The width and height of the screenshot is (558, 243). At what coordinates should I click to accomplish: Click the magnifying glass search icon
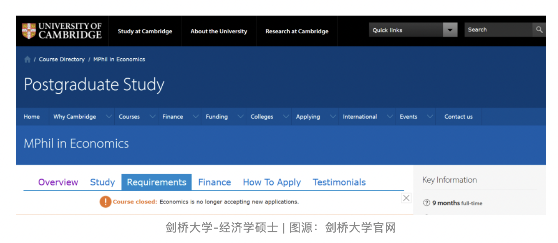pyautogui.click(x=539, y=30)
